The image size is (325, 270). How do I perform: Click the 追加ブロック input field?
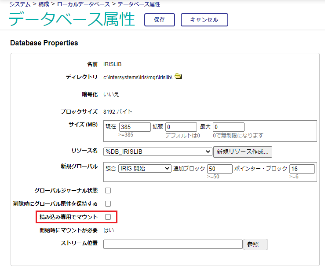point(219,169)
